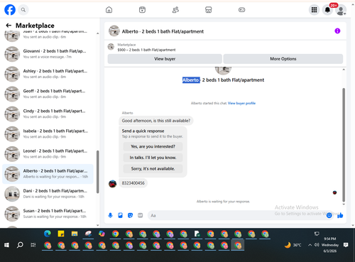
Task: Open the Susan conversation
Action: [48, 214]
